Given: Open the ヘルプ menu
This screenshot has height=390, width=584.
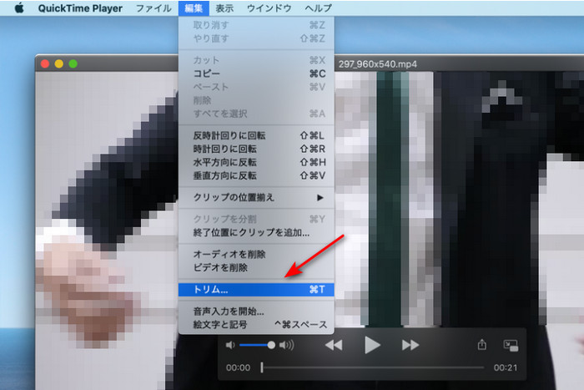Looking at the screenshot, I should [319, 8].
